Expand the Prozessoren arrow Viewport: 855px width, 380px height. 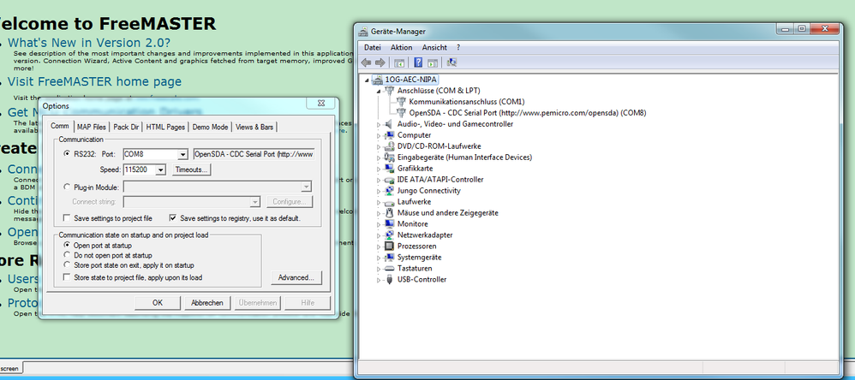point(379,246)
